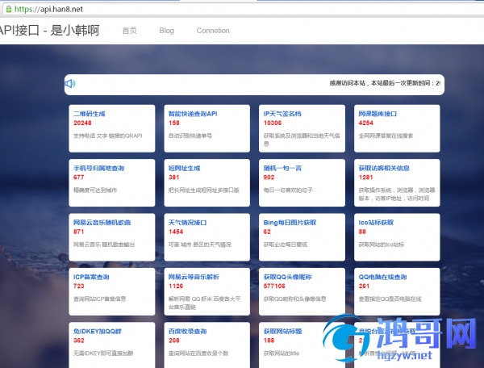Screen dimensions: 484x368
Task: Open the 网易云音乐随机歌曲 card
Action: pos(112,237)
